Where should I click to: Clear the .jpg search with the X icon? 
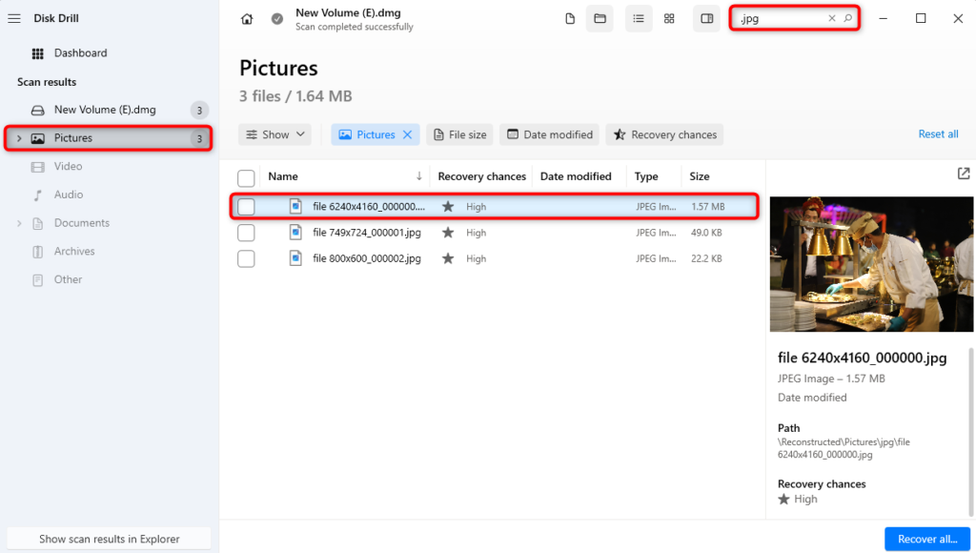[x=834, y=18]
